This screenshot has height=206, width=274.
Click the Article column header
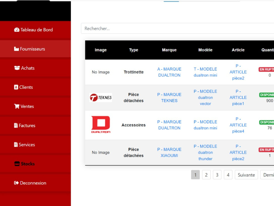(x=238, y=50)
